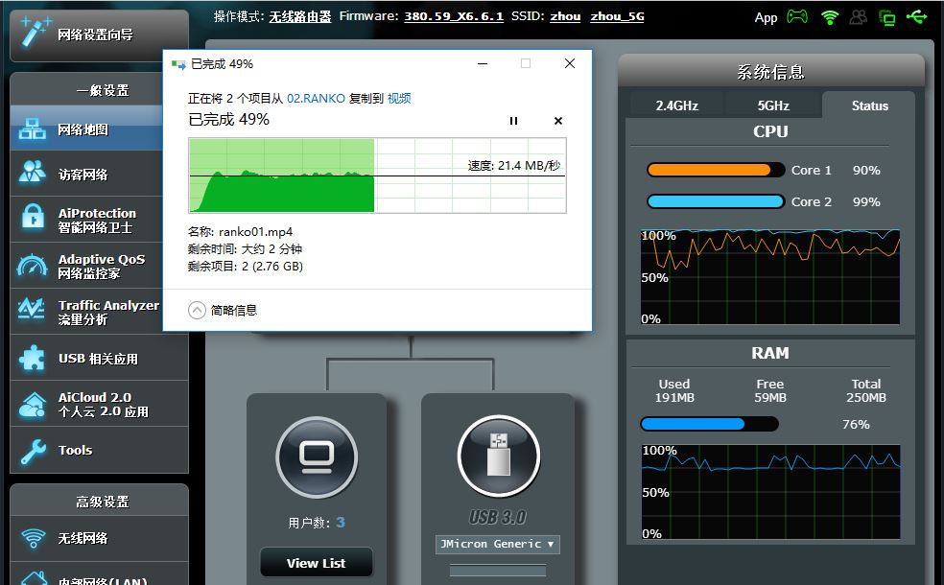Viewport: 944px width, 585px height.
Task: Click the RAM 76% value
Action: [x=856, y=424]
